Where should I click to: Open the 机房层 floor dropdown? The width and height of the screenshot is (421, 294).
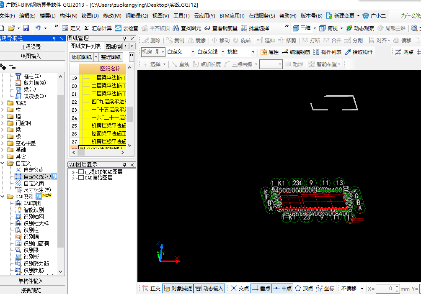click(163, 52)
